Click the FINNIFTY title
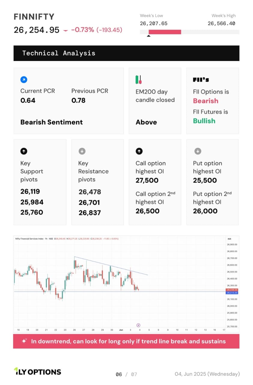 tap(34, 17)
